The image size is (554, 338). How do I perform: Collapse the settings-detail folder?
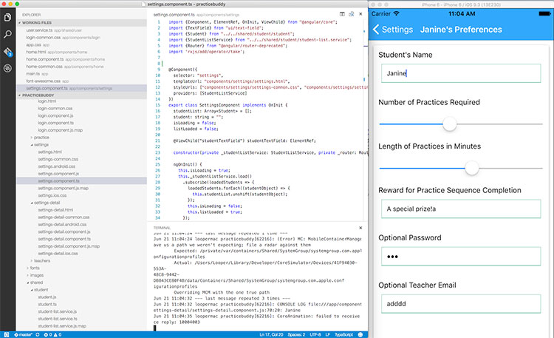point(49,202)
